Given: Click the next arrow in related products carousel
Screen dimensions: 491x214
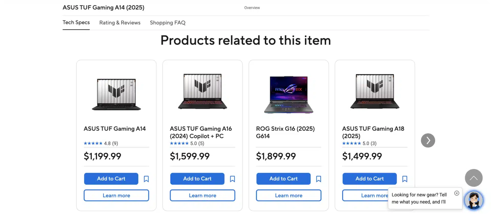Looking at the screenshot, I should [428, 140].
